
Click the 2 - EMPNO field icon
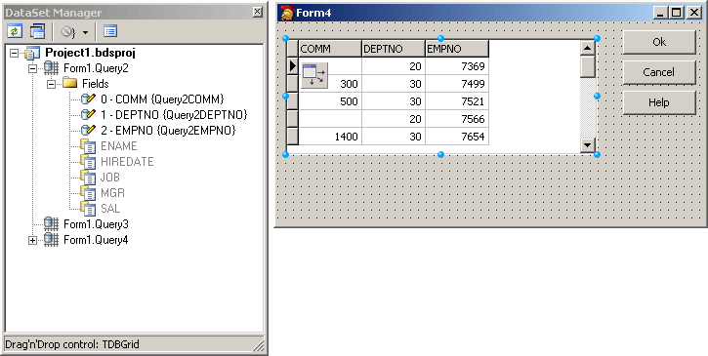tap(88, 131)
